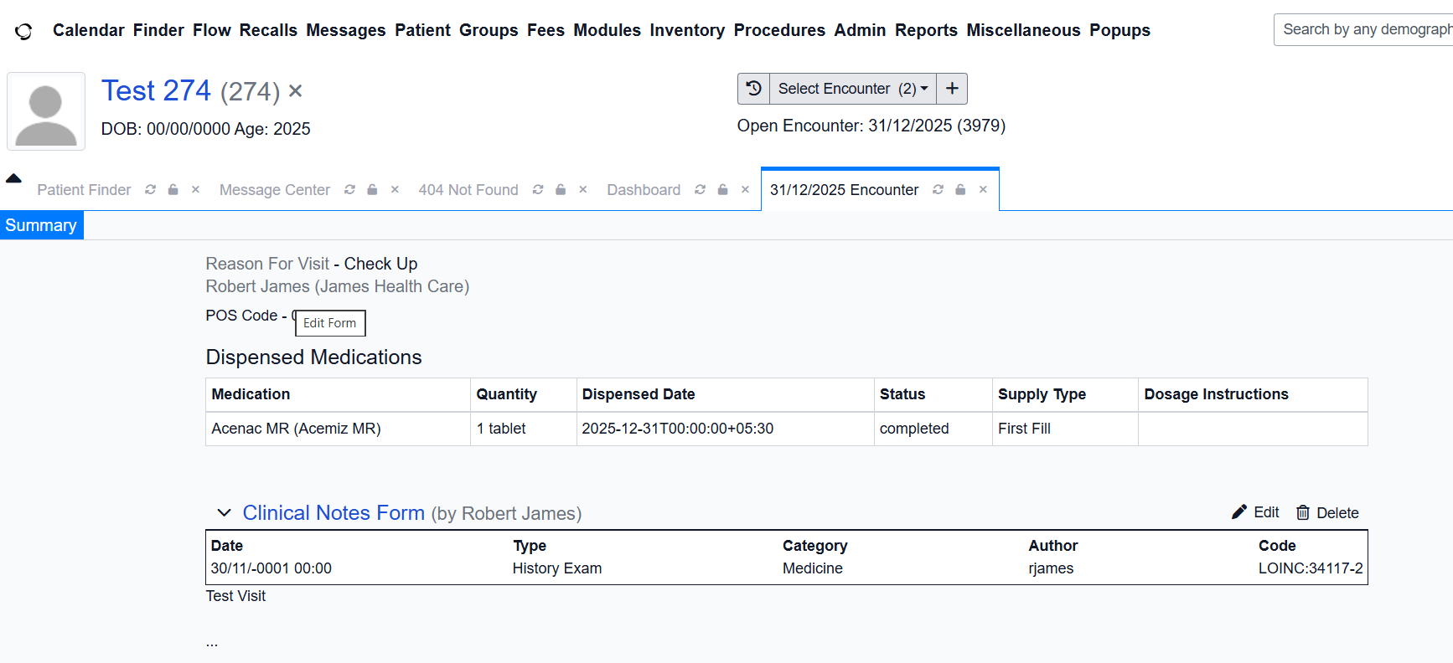Refresh the Patient Finder tab
Image resolution: width=1453 pixels, height=663 pixels.
tap(150, 190)
